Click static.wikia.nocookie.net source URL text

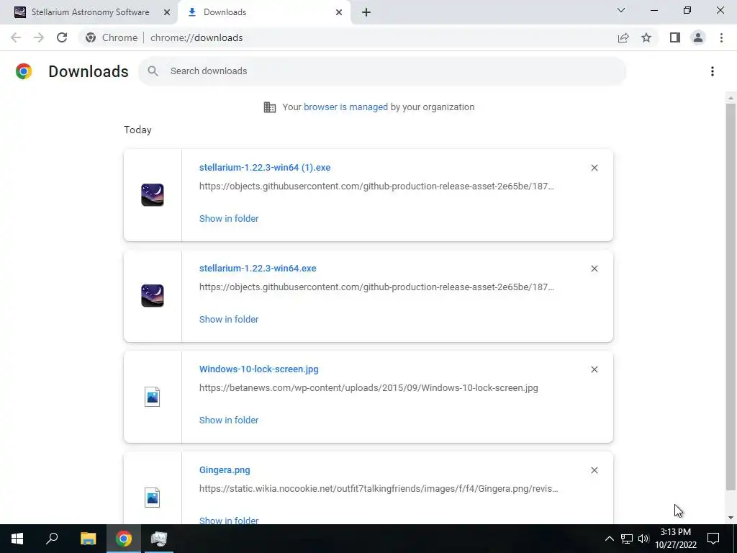pyautogui.click(x=379, y=489)
